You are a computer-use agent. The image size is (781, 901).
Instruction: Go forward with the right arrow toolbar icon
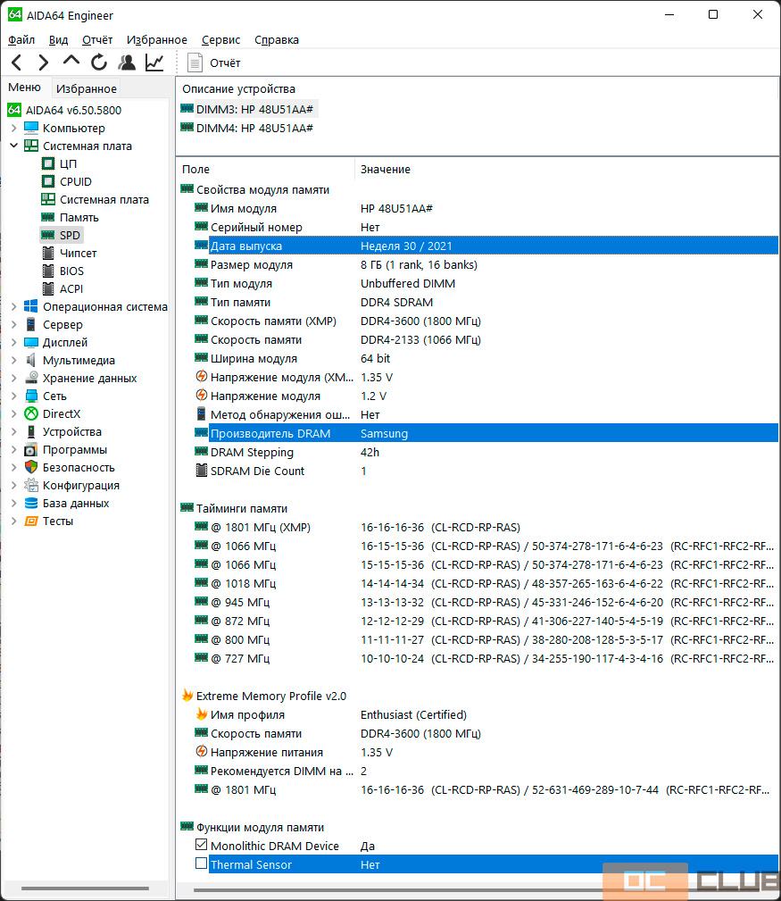click(43, 62)
